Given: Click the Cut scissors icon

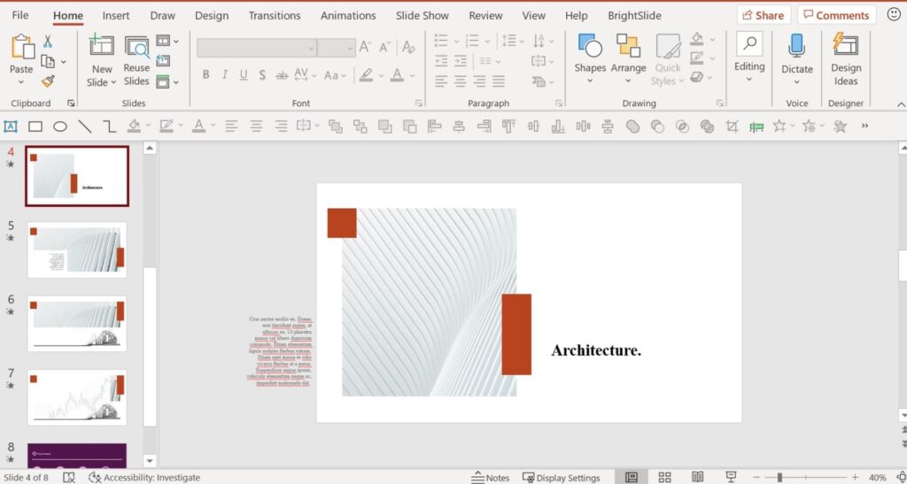Looking at the screenshot, I should pos(48,42).
